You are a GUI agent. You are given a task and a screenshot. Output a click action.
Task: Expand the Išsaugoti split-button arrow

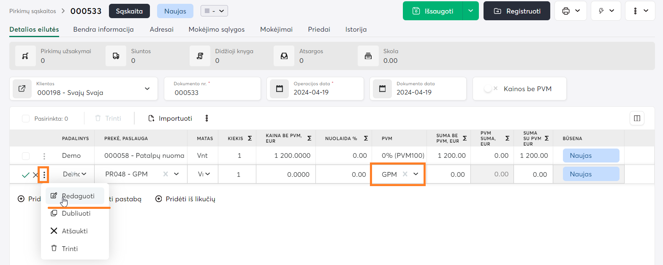[470, 11]
